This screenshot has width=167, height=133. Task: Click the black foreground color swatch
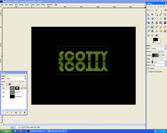click(156, 39)
